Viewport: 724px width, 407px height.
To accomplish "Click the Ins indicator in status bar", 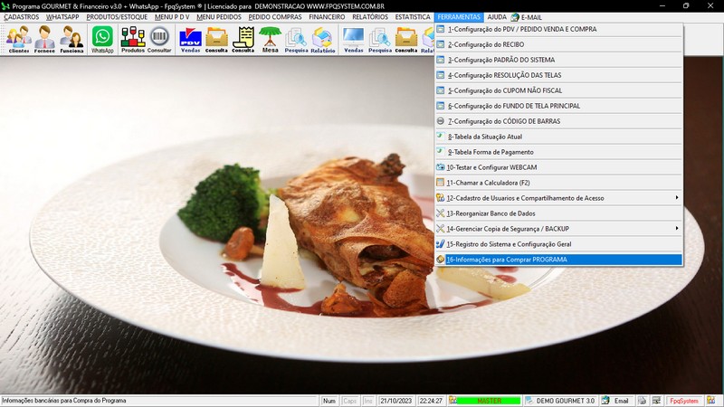I will tap(368, 401).
